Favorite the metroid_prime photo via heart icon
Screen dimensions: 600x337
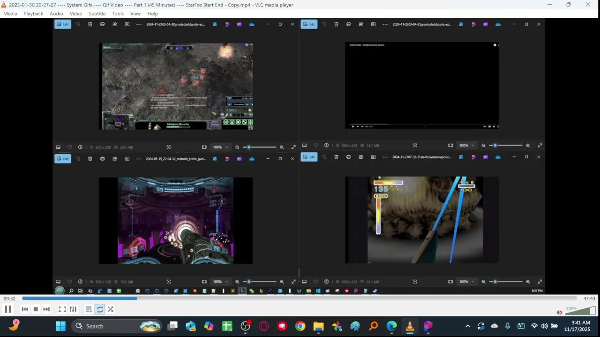pyautogui.click(x=69, y=282)
